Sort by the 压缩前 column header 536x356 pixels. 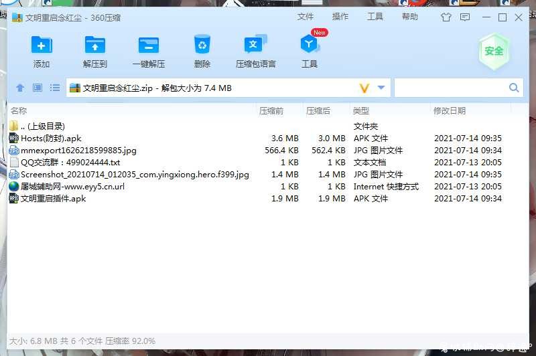[x=271, y=110]
